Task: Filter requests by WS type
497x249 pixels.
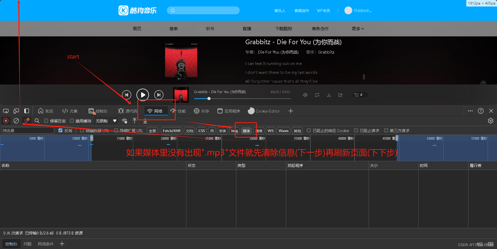Action: point(271,131)
